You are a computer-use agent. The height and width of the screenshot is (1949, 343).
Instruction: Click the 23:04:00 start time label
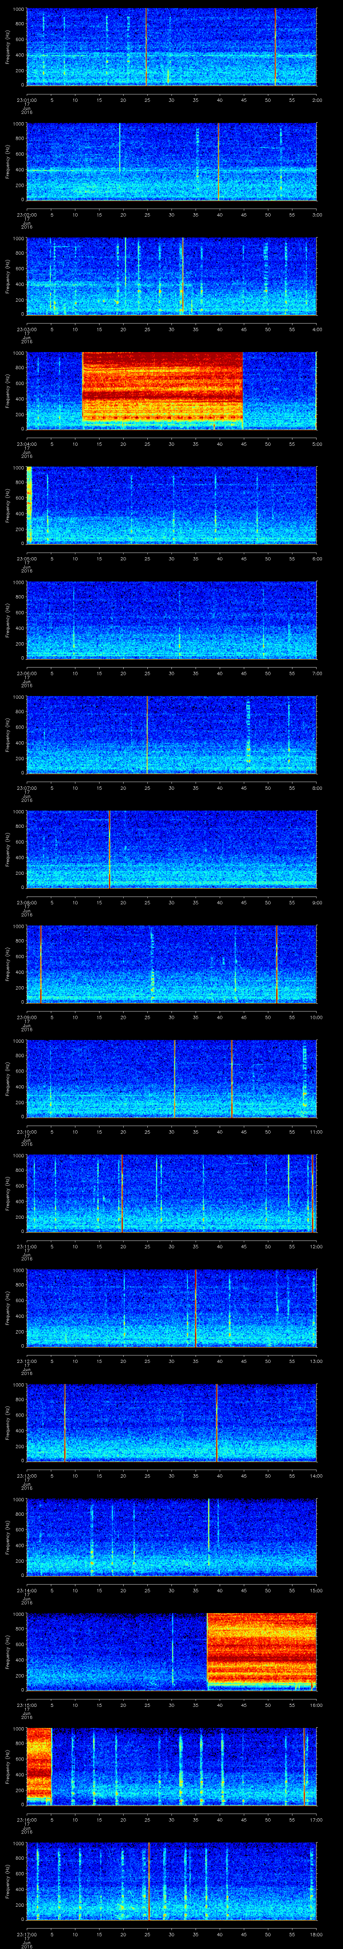coord(26,444)
